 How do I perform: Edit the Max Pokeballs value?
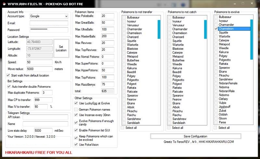click(x=108, y=16)
